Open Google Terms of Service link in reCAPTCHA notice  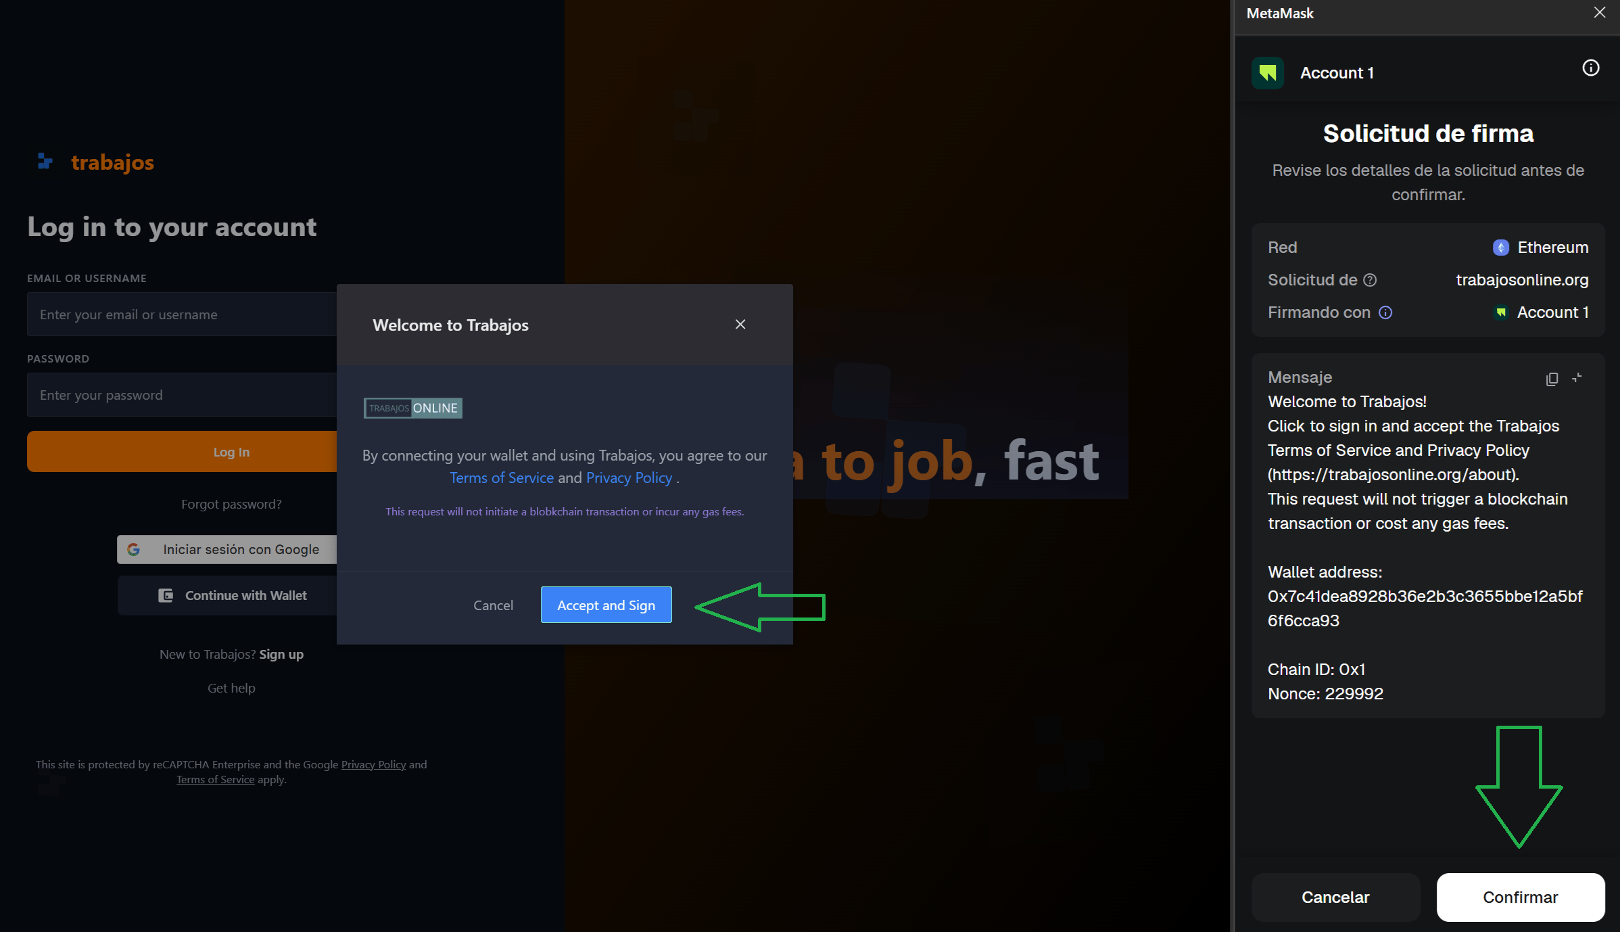pyautogui.click(x=216, y=779)
